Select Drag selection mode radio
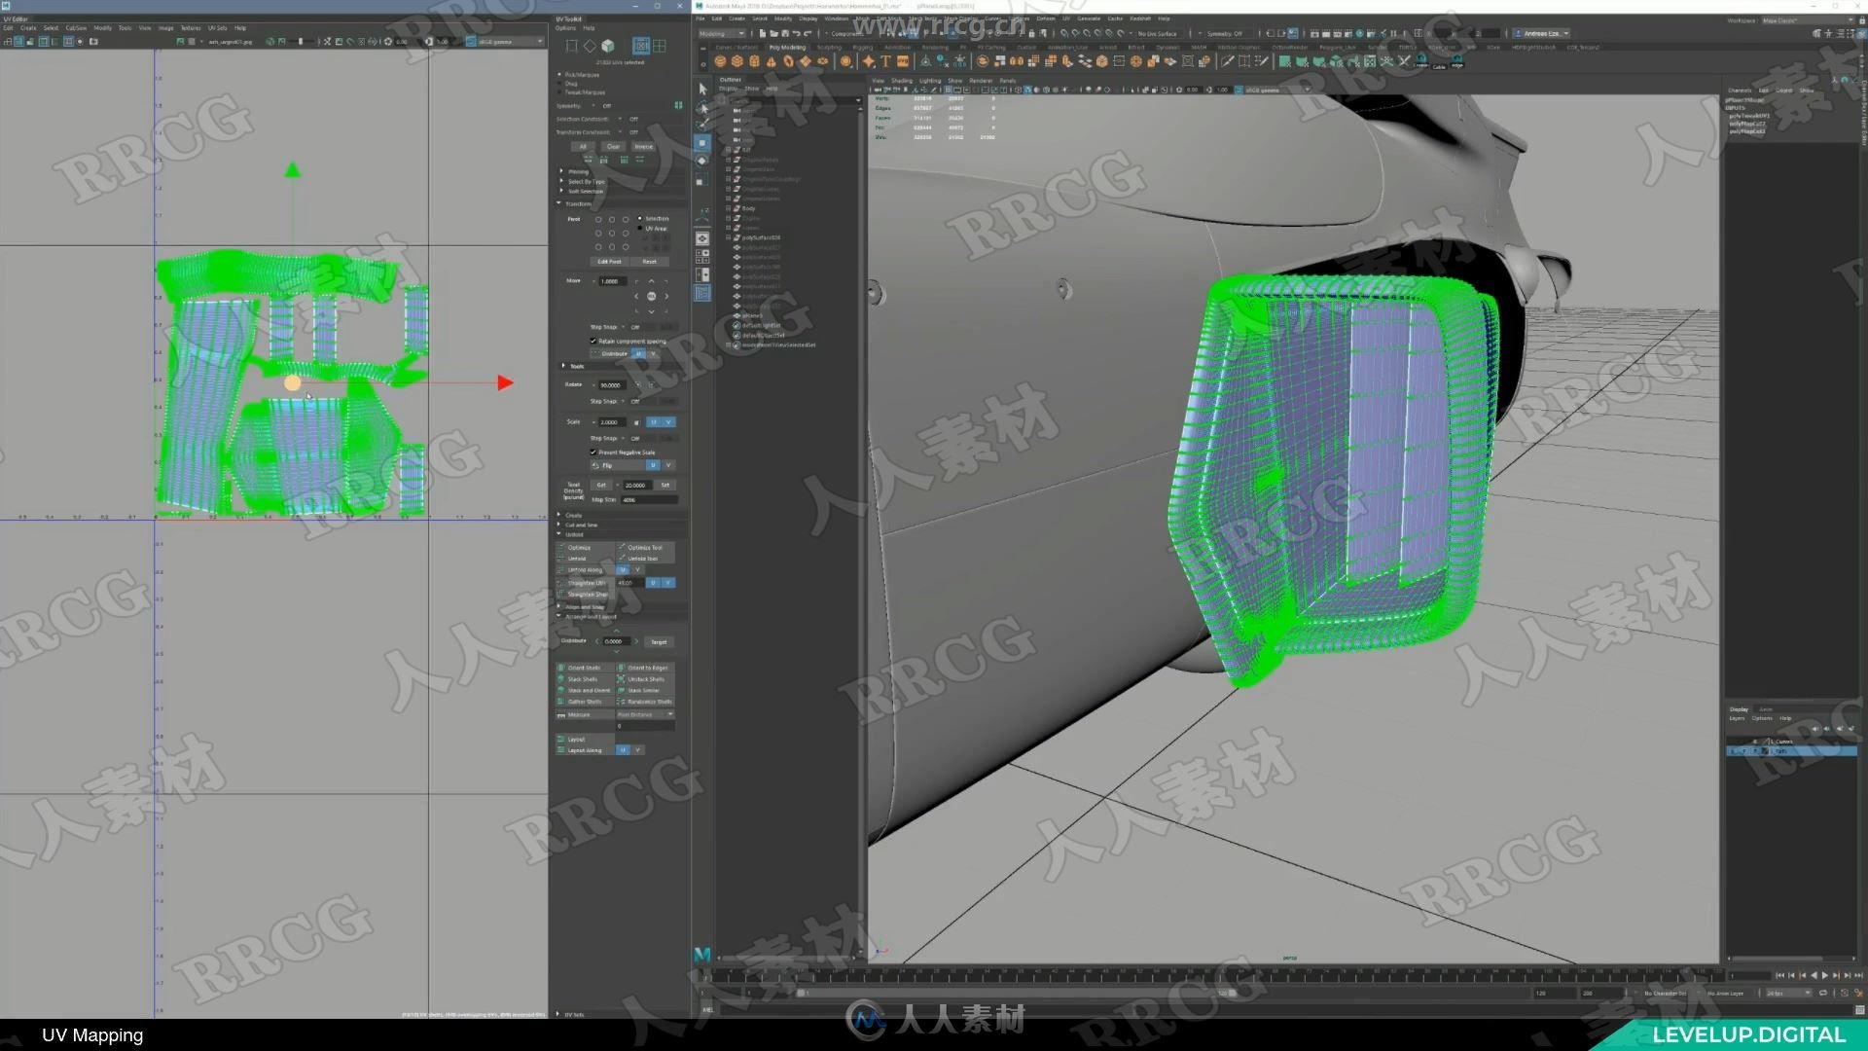 (x=559, y=84)
